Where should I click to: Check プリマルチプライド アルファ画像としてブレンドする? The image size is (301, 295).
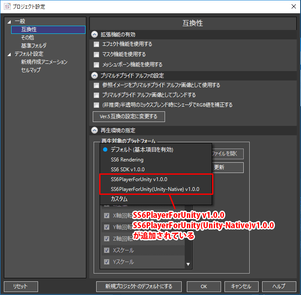[x=96, y=95]
